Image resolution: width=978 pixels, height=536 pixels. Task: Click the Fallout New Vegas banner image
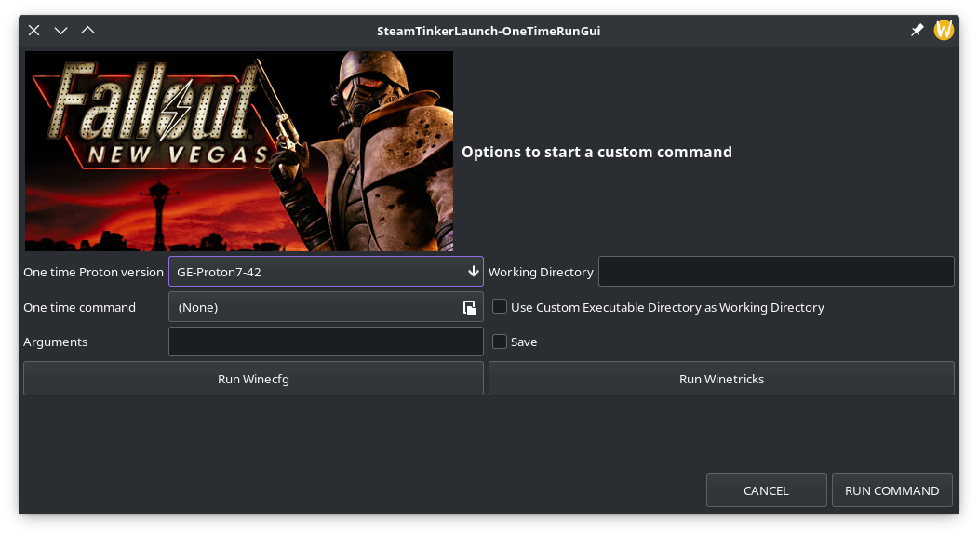(239, 151)
